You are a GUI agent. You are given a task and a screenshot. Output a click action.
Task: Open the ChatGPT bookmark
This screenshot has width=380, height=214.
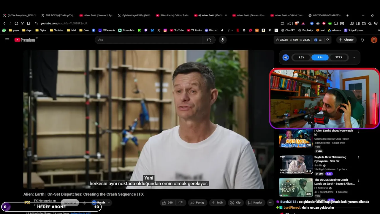click(x=288, y=30)
